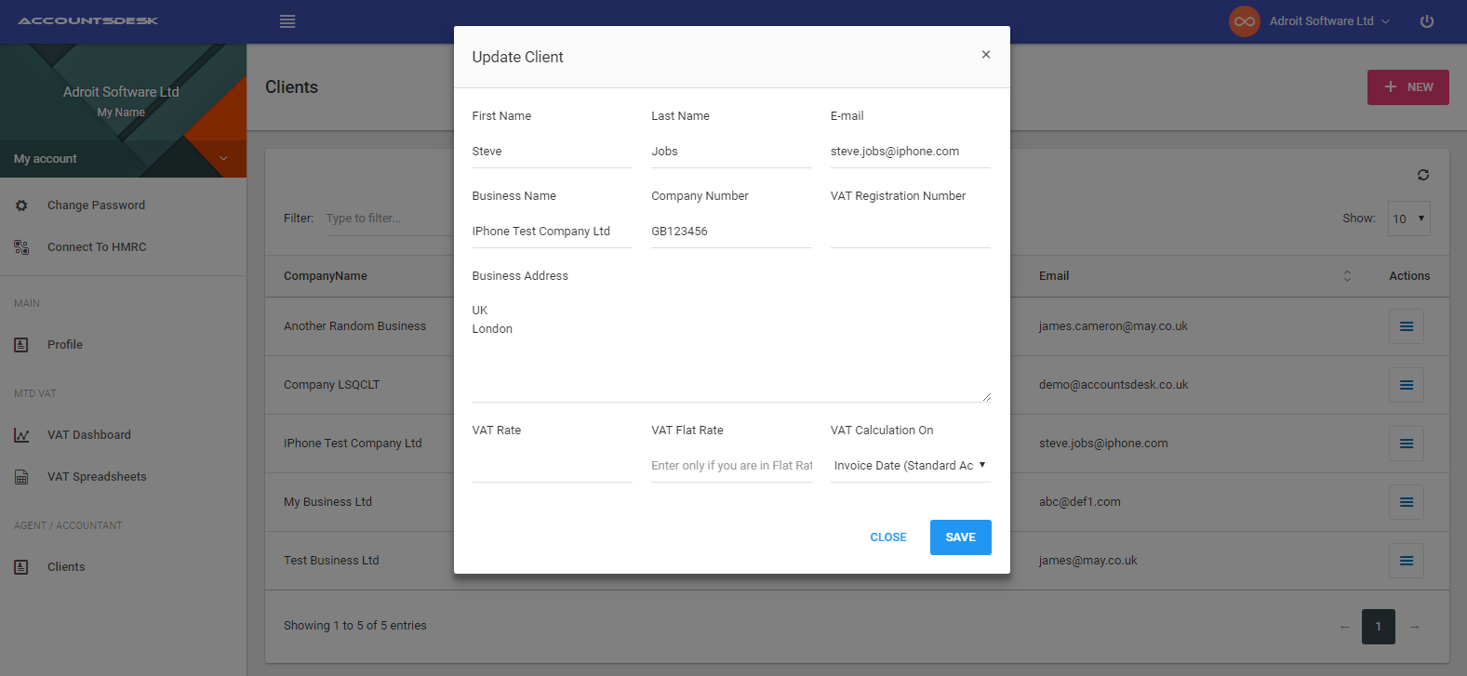Viewport: 1467px width, 676px height.
Task: Click the power logout icon
Action: (x=1426, y=21)
